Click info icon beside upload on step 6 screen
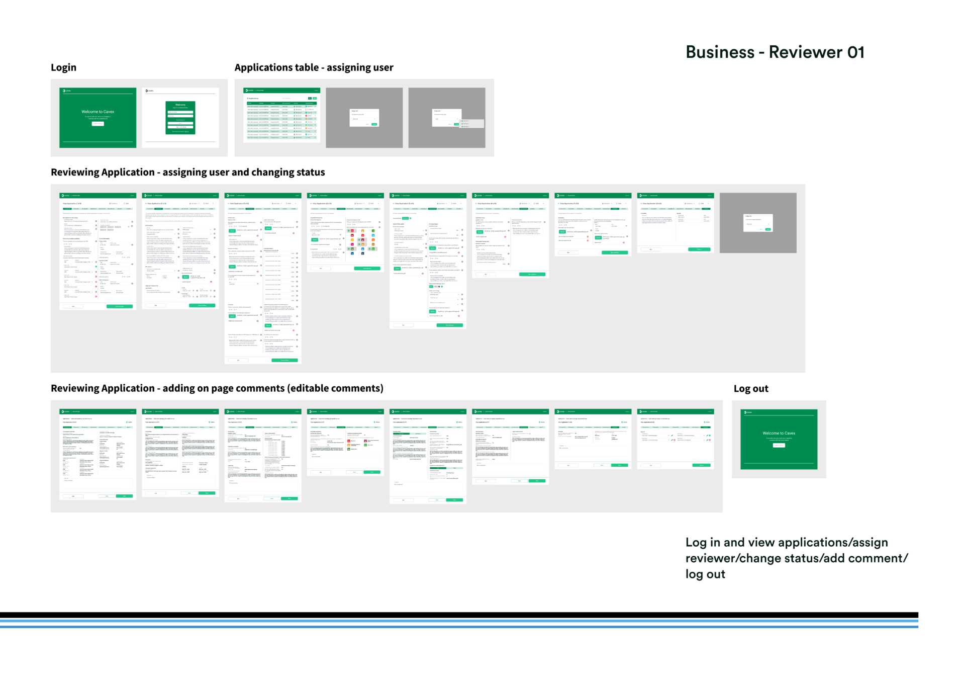 [x=509, y=231]
